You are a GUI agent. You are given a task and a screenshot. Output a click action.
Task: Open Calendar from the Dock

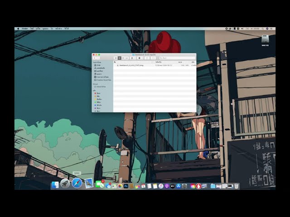pyautogui.click(x=143, y=186)
